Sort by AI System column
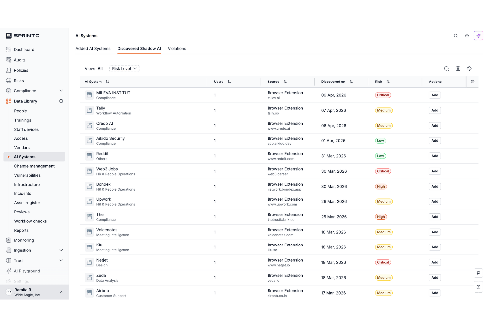The height and width of the screenshot is (327, 490). (107, 82)
